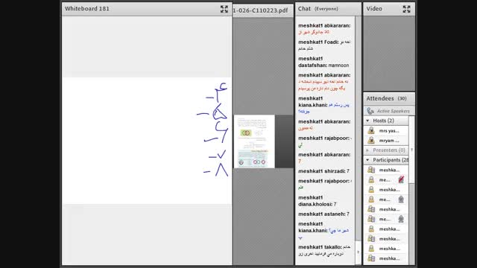
Task: Click the second microphone icon in Participants
Action: click(x=401, y=219)
